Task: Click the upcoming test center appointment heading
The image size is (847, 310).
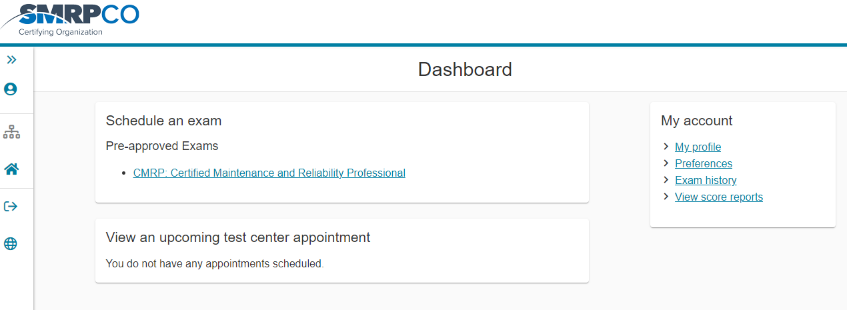Action: tap(238, 237)
